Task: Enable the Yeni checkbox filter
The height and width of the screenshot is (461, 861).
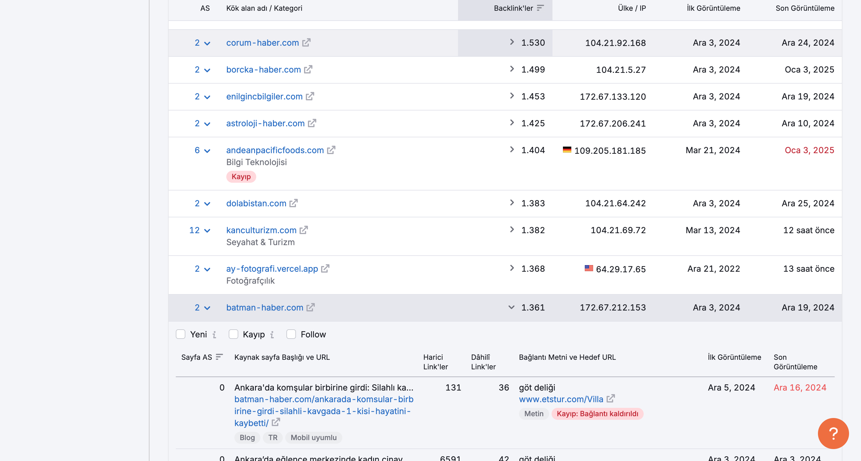Action: (x=181, y=334)
